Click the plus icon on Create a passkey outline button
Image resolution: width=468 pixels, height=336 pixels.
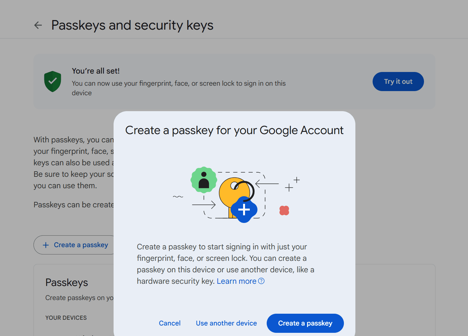46,245
